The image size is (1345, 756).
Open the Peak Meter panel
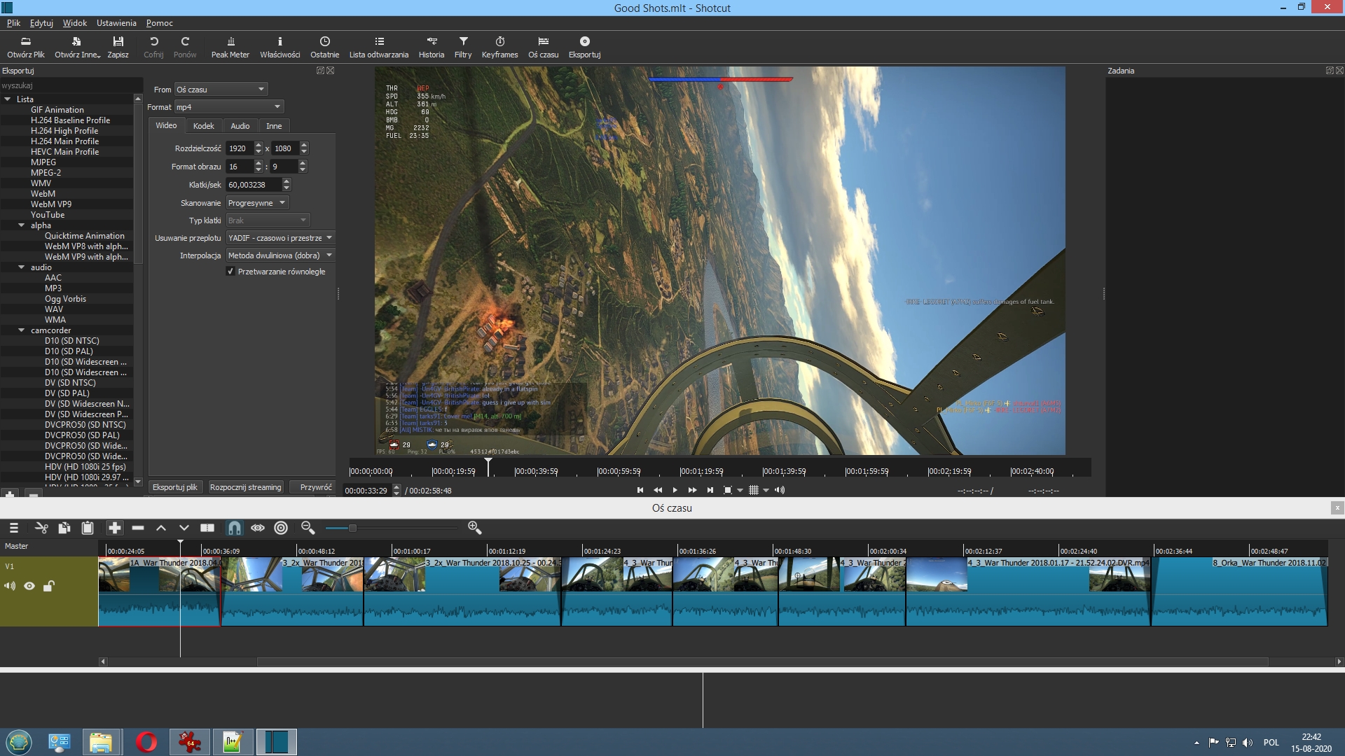click(230, 47)
